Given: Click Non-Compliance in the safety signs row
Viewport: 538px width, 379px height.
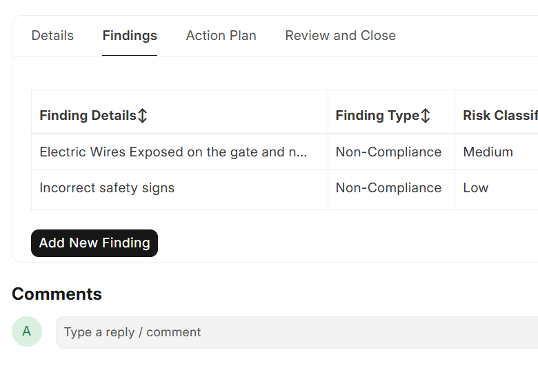Looking at the screenshot, I should click(x=388, y=188).
